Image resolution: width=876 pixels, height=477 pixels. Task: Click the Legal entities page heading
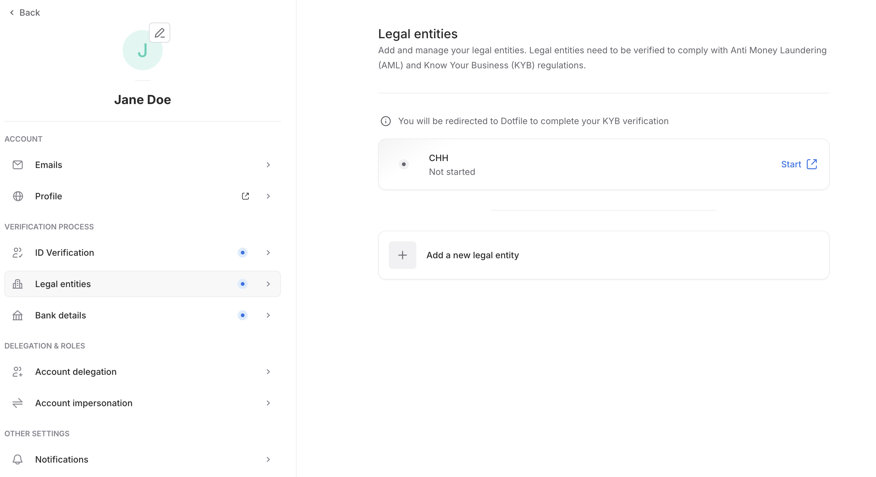coord(418,34)
